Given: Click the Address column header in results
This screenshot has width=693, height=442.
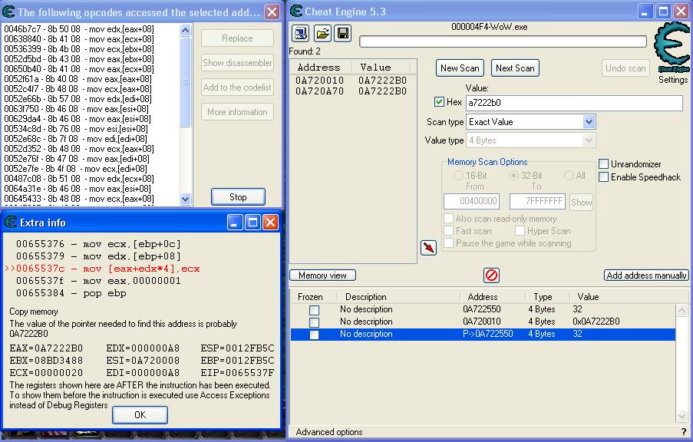Looking at the screenshot, I should pyautogui.click(x=318, y=68).
